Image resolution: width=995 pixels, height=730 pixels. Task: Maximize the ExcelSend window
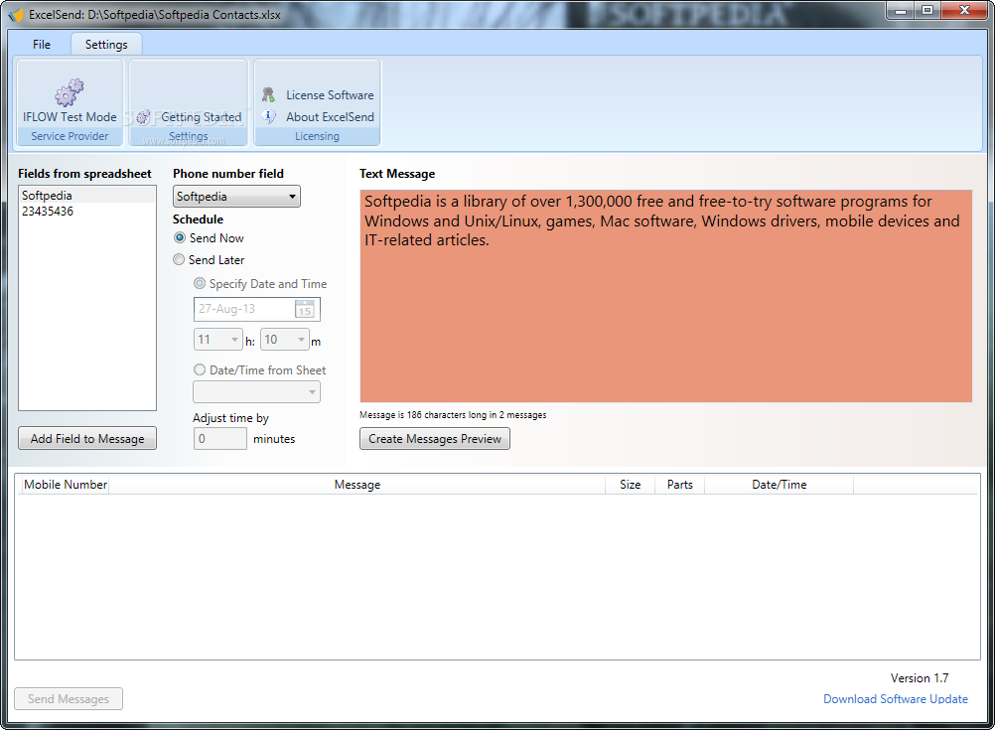point(927,11)
